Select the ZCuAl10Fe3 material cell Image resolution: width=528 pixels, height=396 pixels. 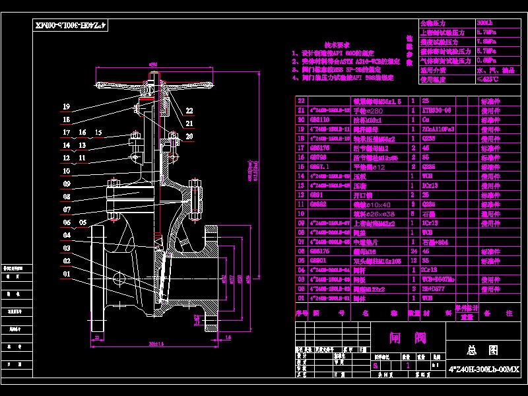point(438,129)
